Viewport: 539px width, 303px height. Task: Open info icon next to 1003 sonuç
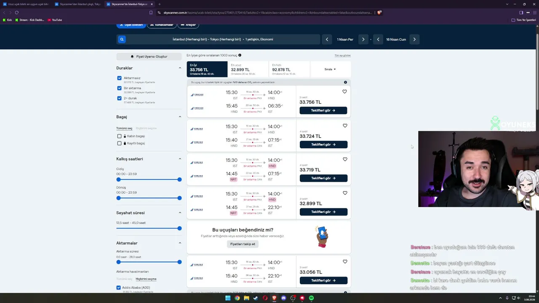pyautogui.click(x=240, y=55)
